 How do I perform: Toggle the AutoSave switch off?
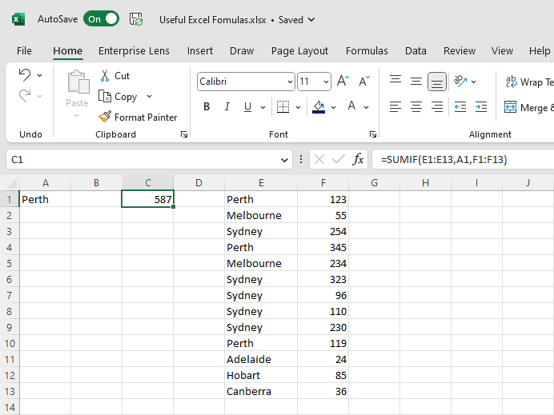[x=101, y=19]
